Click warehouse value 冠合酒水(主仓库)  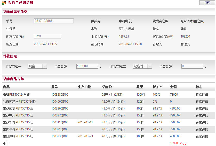[x=192, y=21]
